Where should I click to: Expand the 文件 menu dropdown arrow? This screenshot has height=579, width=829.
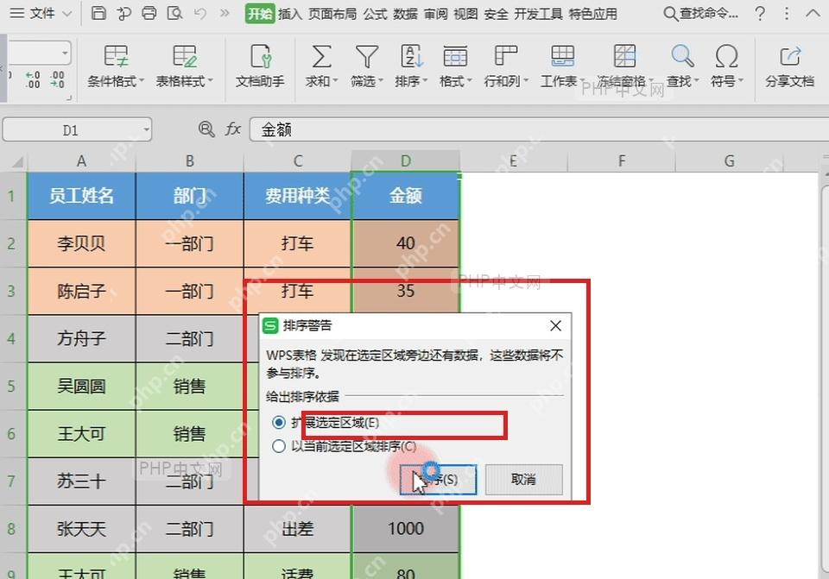pos(67,14)
